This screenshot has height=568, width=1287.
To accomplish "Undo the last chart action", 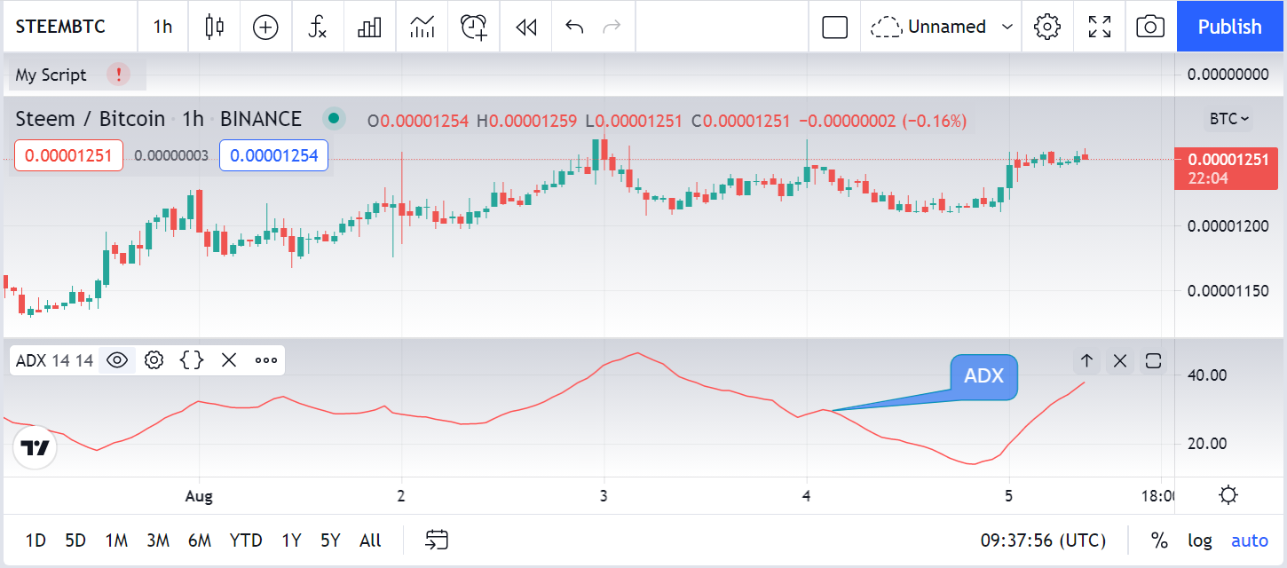I will [574, 27].
